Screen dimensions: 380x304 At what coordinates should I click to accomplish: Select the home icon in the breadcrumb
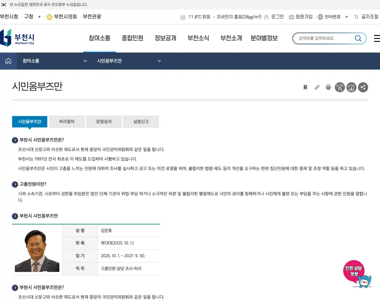(x=8, y=61)
